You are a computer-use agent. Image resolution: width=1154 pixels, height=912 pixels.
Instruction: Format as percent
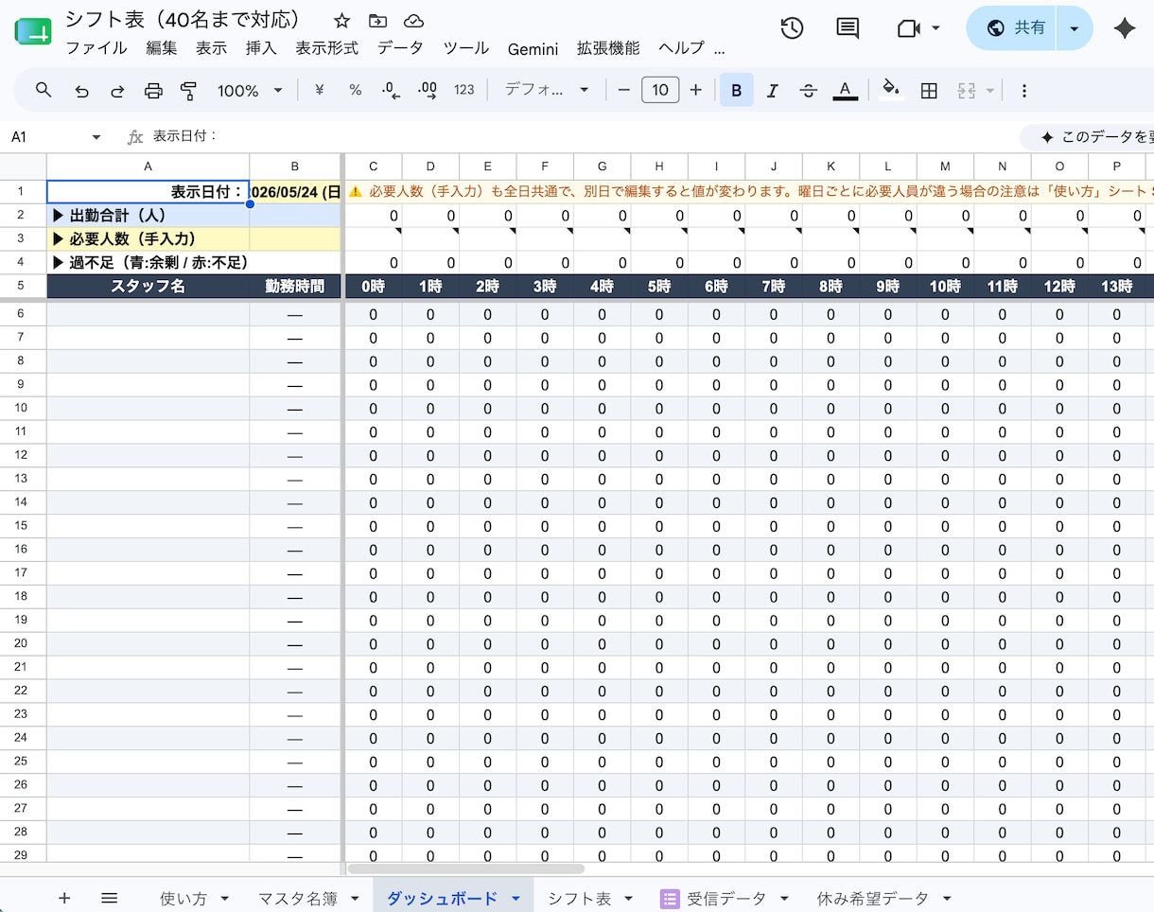[x=355, y=90]
